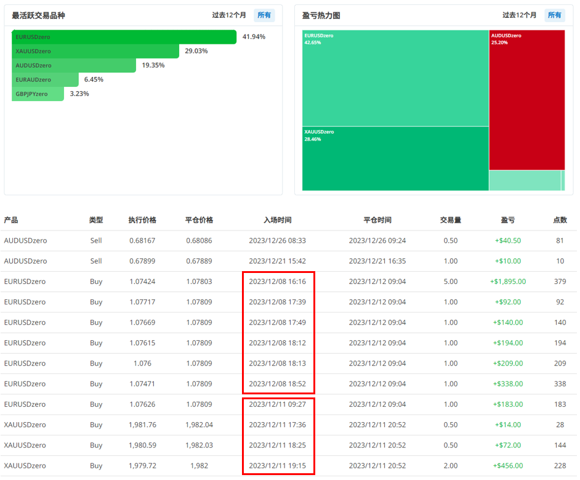Select 过去12个月 in the 盈亏热力图 panel
Screen dimensions: 580x480
520,15
